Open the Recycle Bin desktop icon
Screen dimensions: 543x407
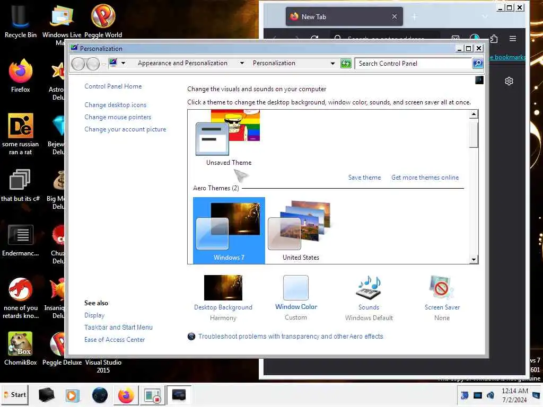point(21,21)
